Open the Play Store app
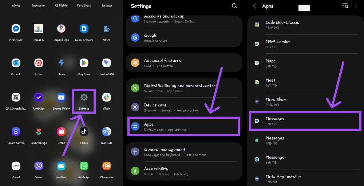This screenshot has width=364, height=186. coord(84,63)
